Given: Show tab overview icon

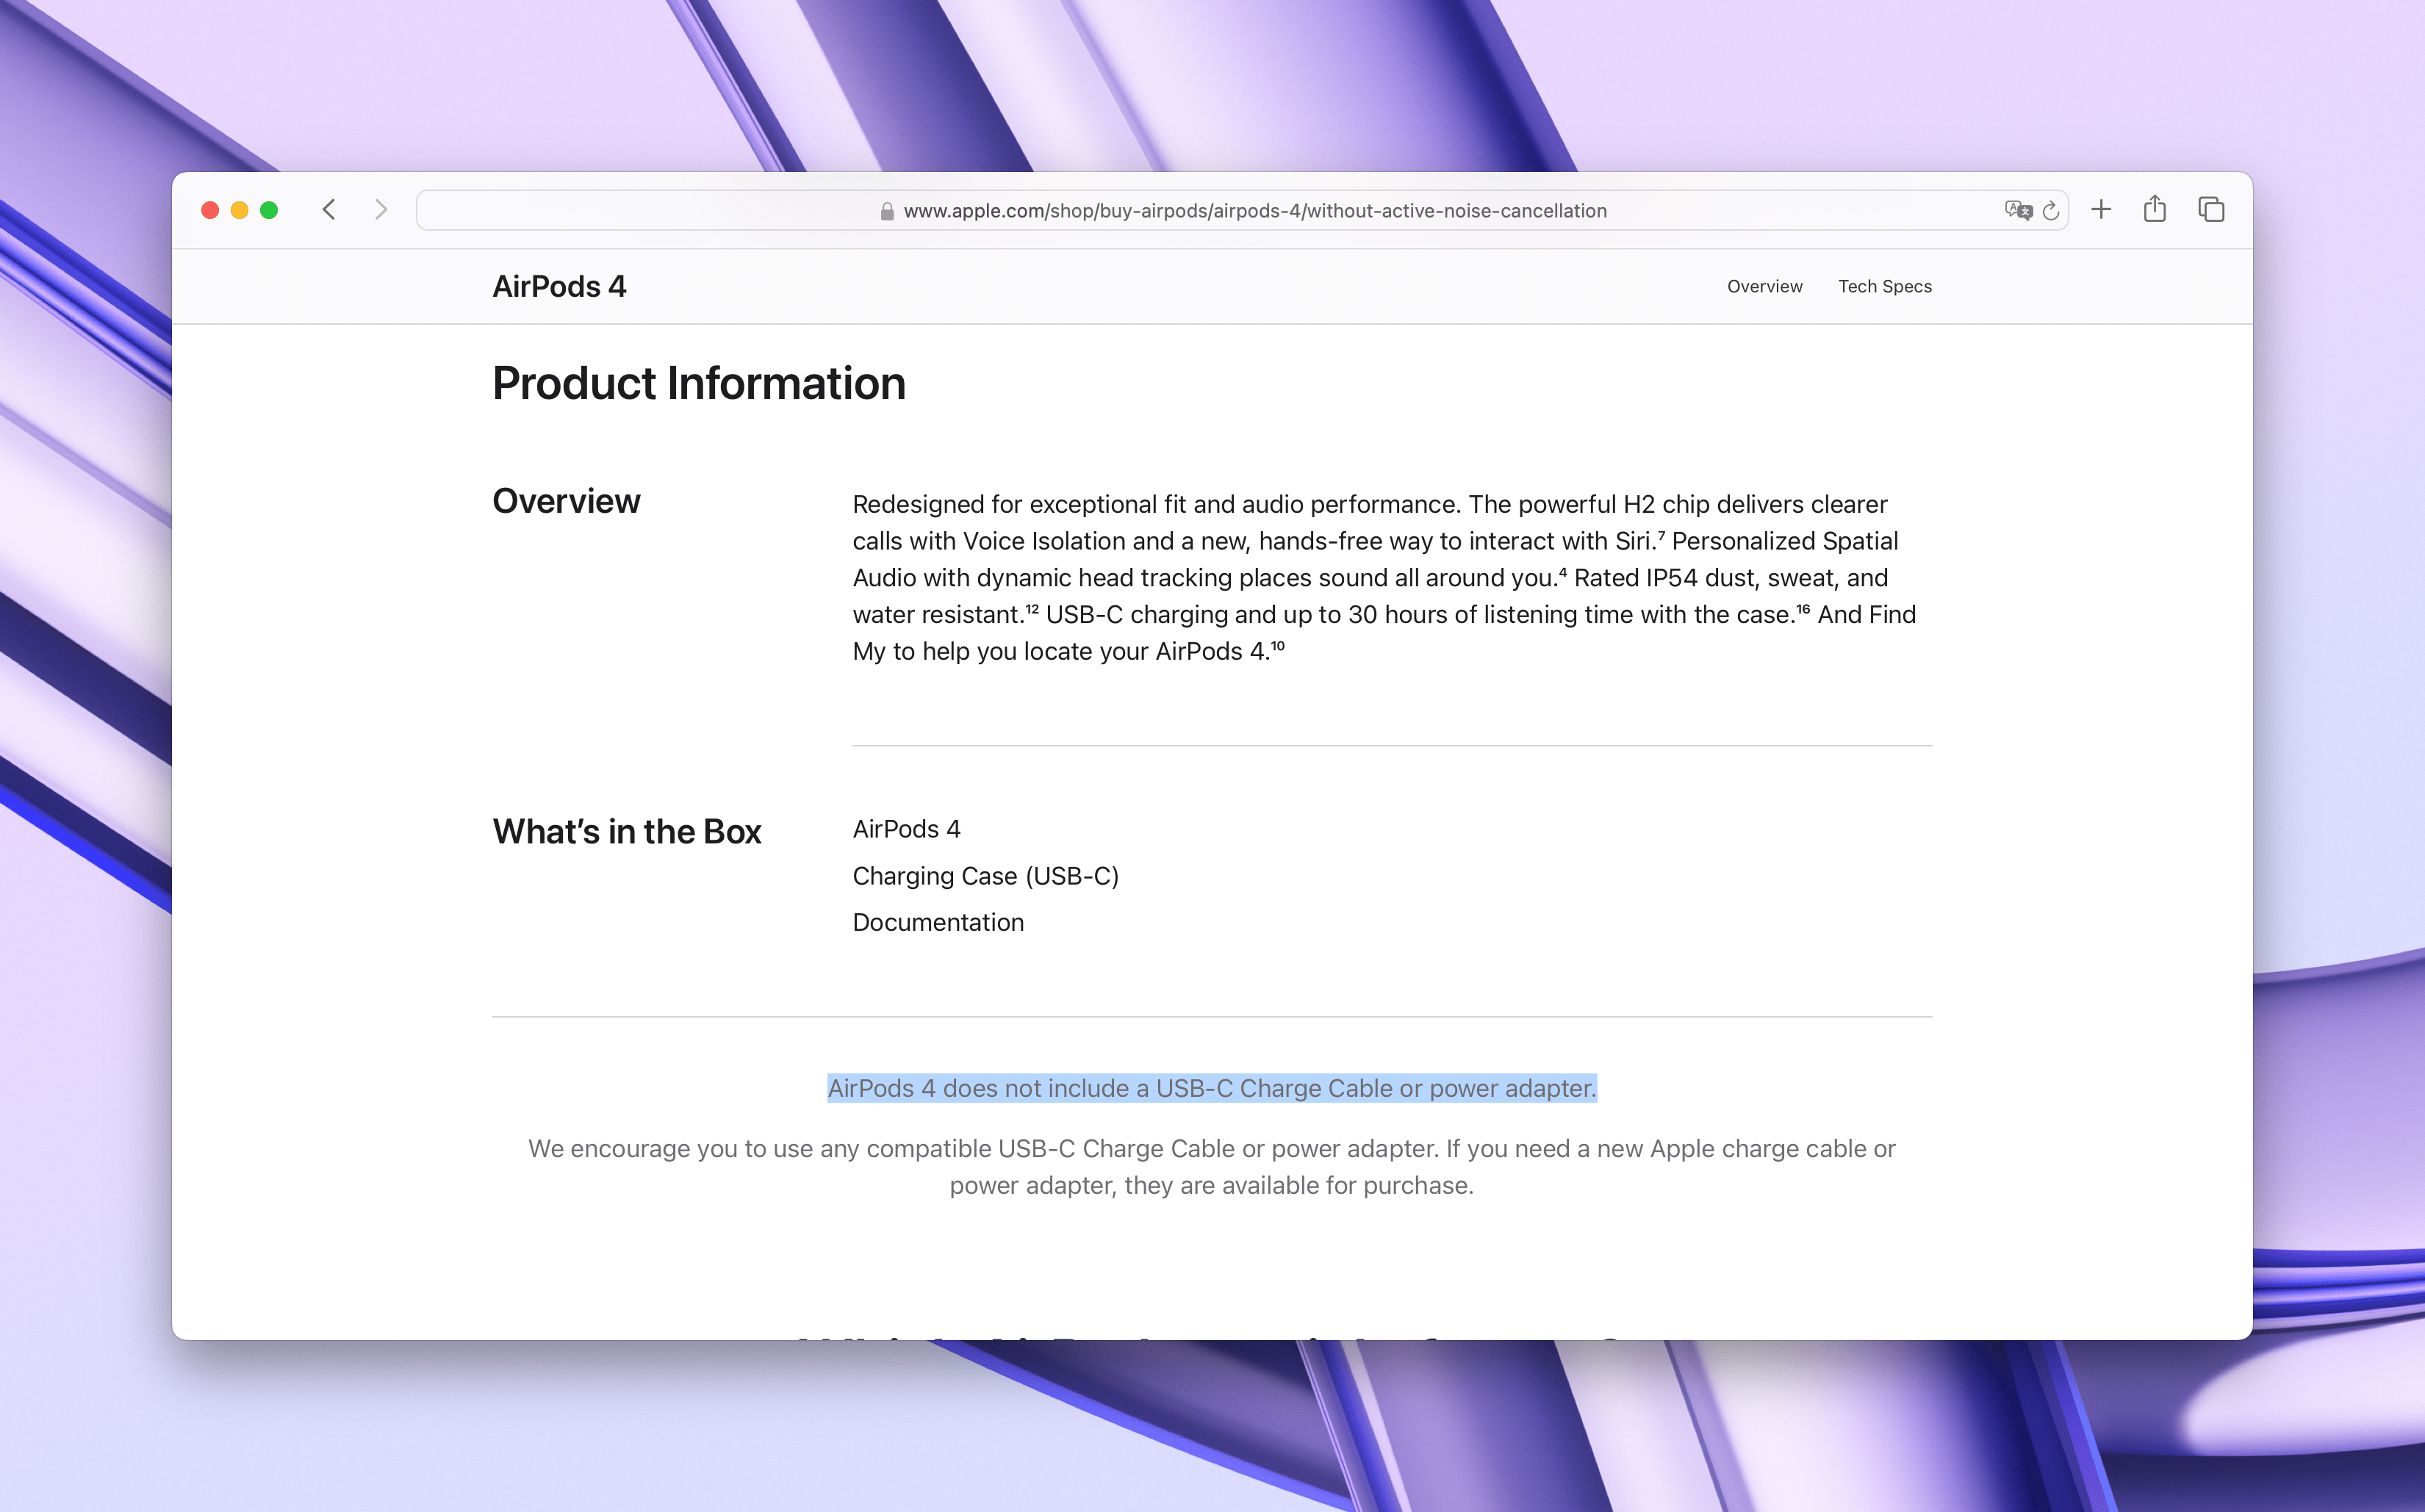Looking at the screenshot, I should tap(2211, 209).
